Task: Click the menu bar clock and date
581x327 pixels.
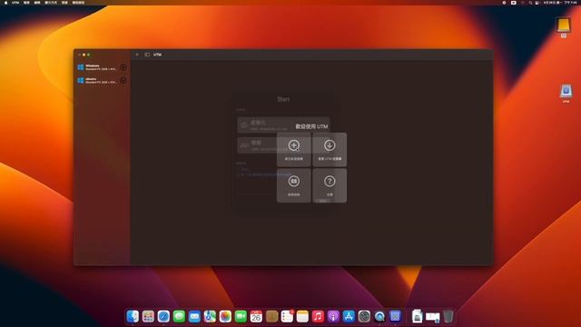Action: tap(560, 3)
